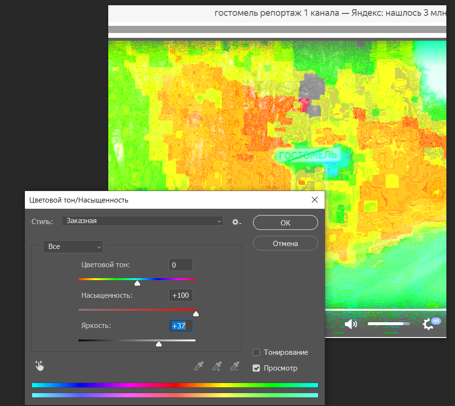The height and width of the screenshot is (406, 455).
Task: Click the Насыщенность slider handle
Action: tap(195, 314)
